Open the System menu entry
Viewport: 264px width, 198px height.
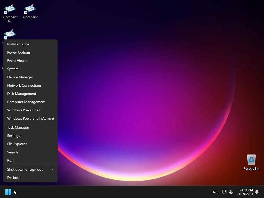(30, 69)
